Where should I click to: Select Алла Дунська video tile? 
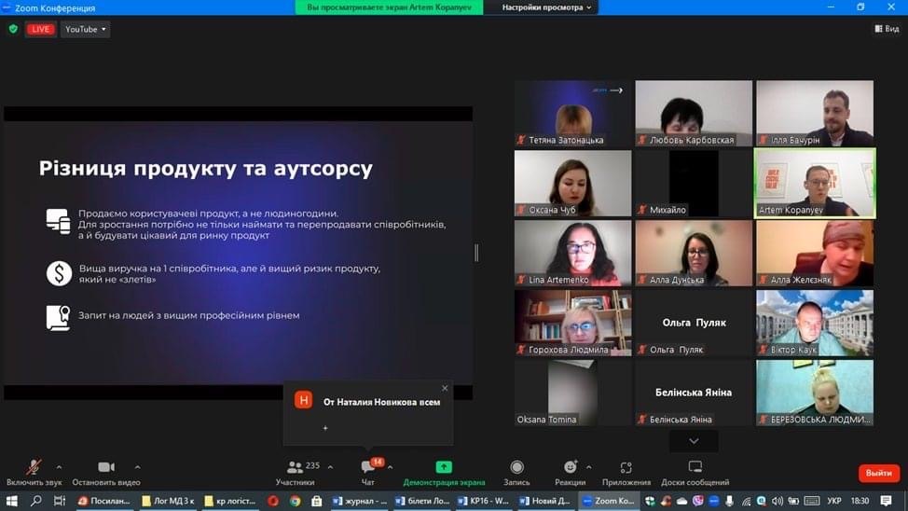click(x=694, y=254)
